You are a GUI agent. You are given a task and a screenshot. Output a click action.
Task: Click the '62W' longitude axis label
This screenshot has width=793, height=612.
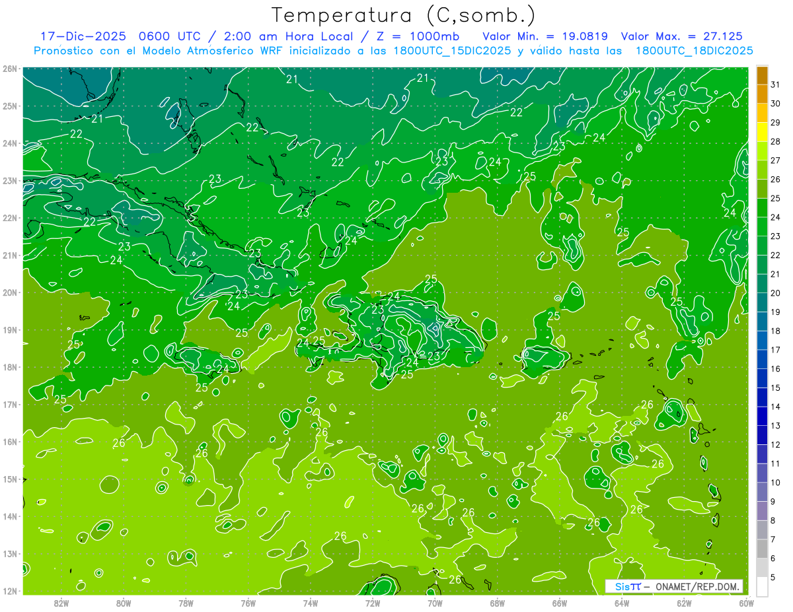click(x=684, y=602)
